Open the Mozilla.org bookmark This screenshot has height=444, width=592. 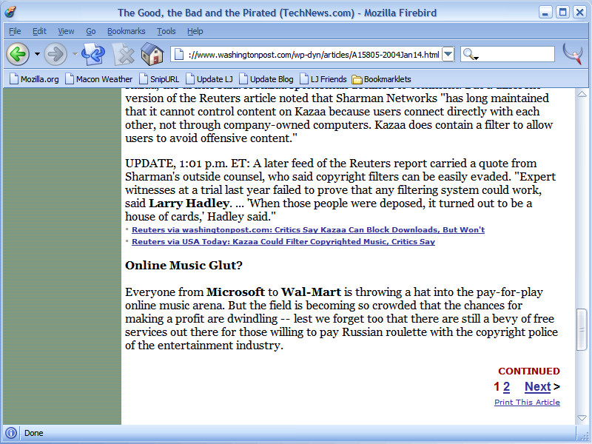tap(34, 79)
